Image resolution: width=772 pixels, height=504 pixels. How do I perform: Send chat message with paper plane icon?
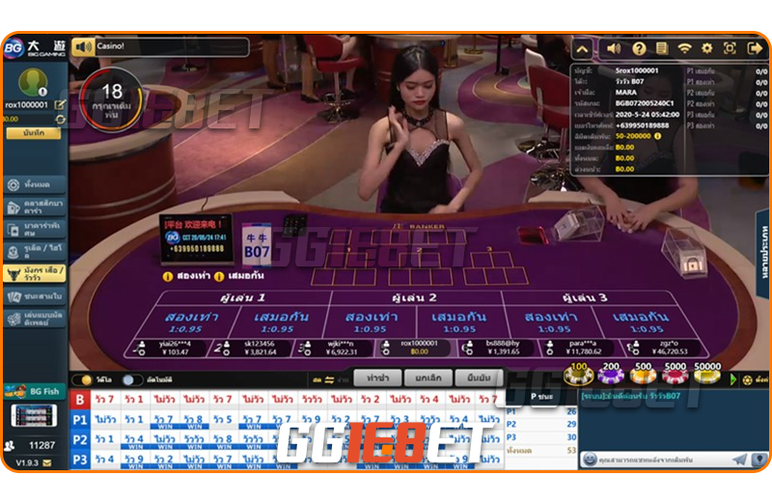[739, 460]
